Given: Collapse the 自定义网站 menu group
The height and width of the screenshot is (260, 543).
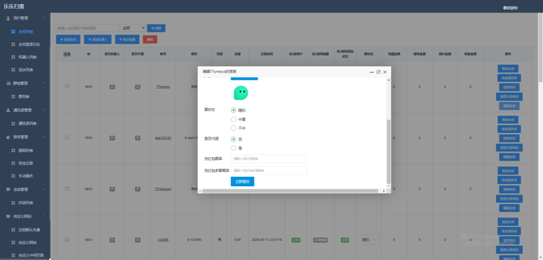Looking at the screenshot, I should click(44, 216).
